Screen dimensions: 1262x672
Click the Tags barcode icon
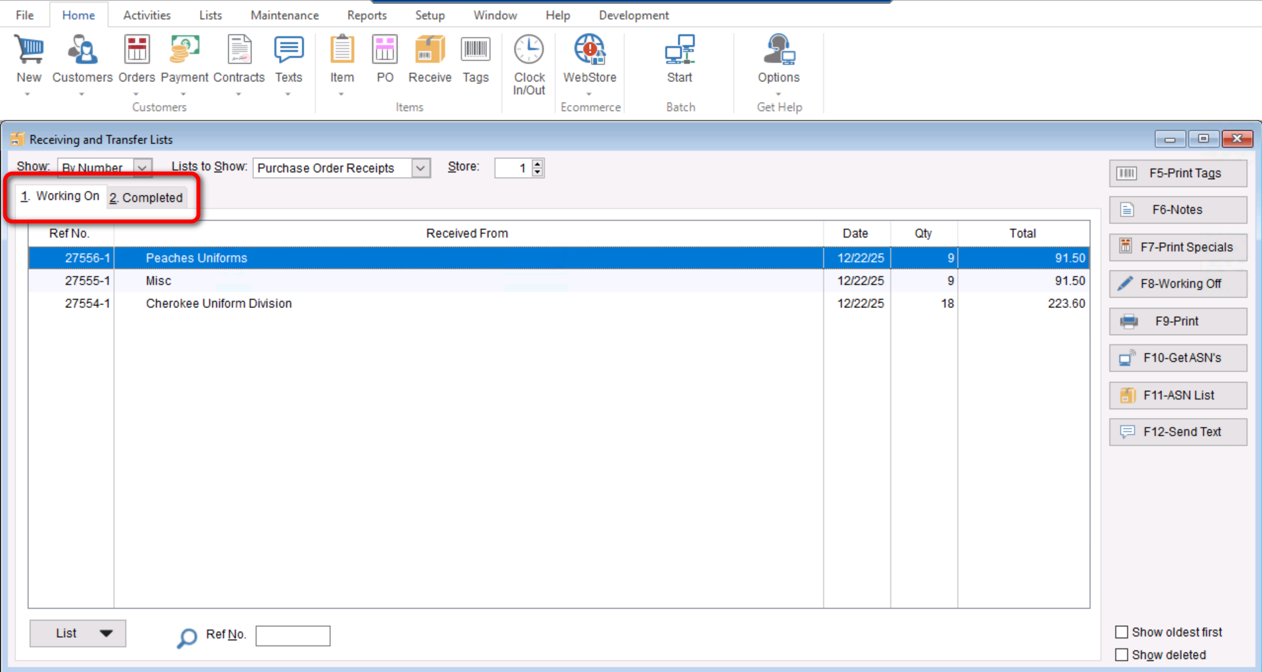pos(475,51)
